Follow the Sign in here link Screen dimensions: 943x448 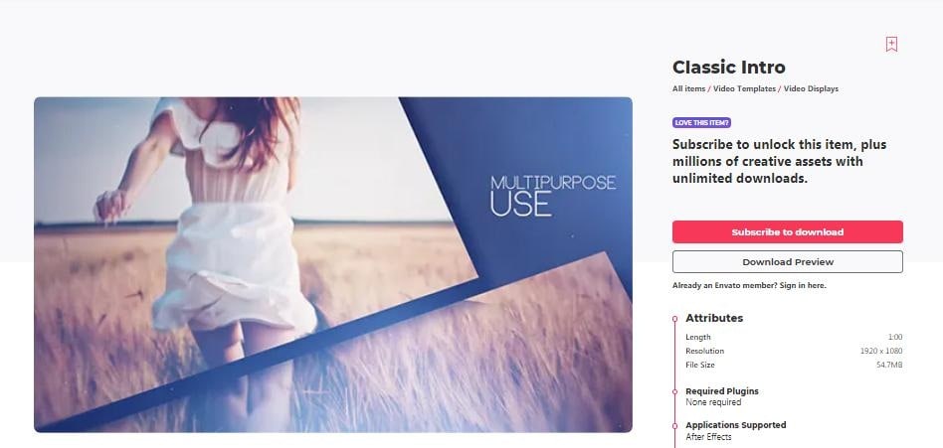point(803,286)
